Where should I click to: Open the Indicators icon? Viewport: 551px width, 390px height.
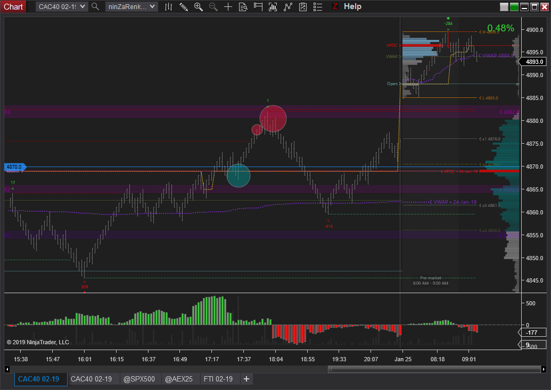tap(288, 7)
